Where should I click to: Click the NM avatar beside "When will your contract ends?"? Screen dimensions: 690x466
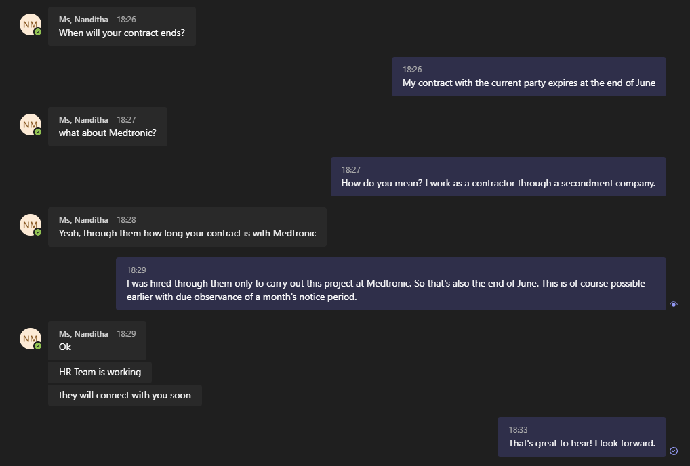click(31, 24)
